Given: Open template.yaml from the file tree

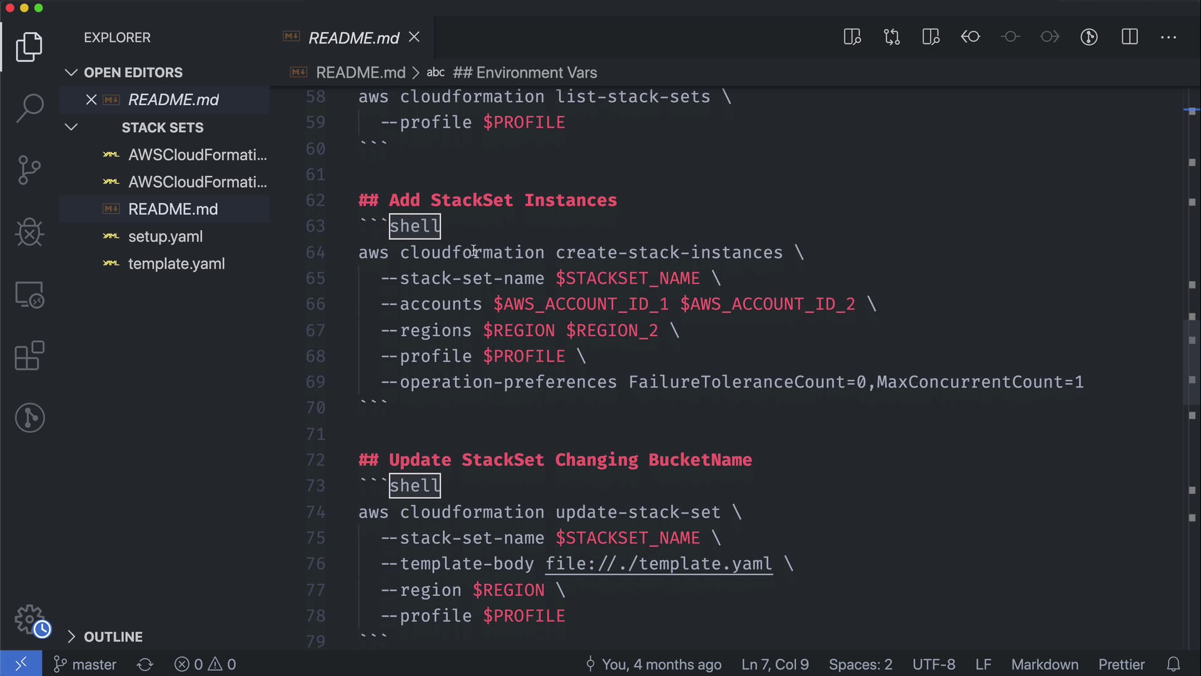Looking at the screenshot, I should 176,264.
